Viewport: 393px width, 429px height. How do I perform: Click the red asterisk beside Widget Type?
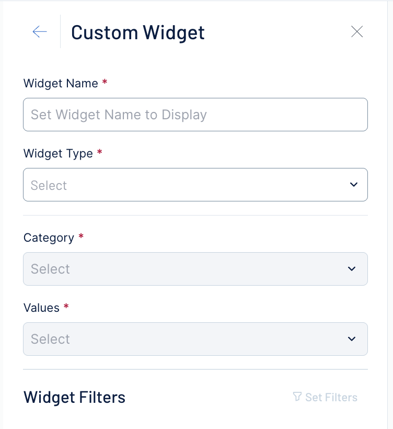(x=100, y=153)
